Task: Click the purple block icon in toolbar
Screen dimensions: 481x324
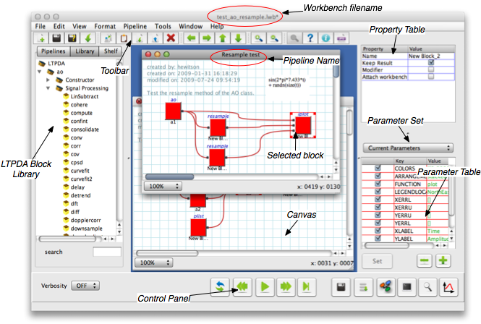Action: coord(341,38)
